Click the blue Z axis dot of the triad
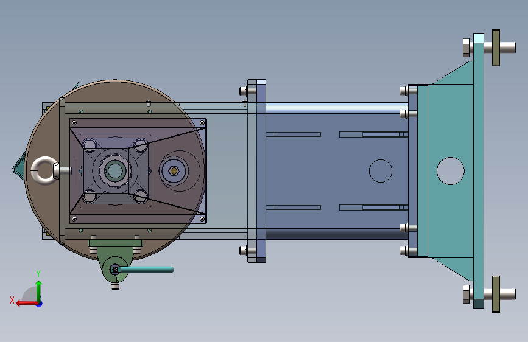 pyautogui.click(x=40, y=304)
